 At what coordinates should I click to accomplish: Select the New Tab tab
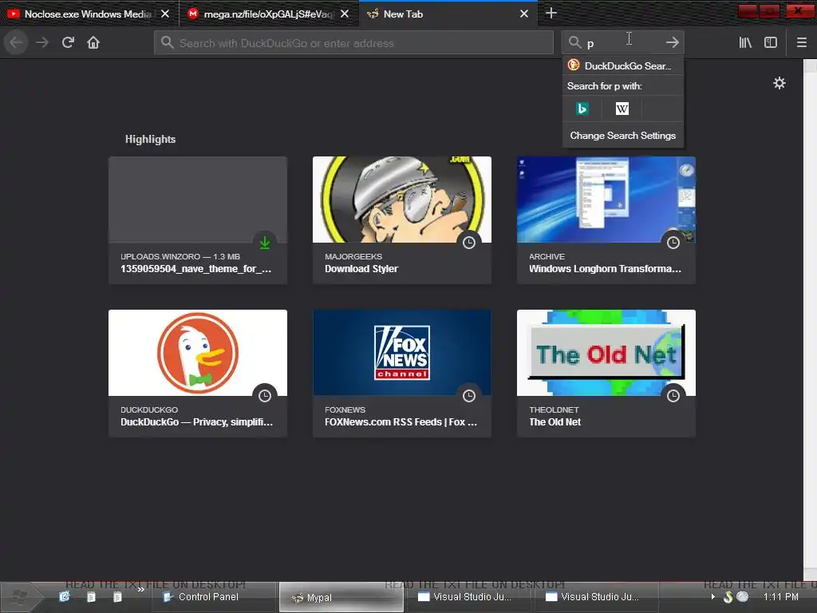point(448,14)
